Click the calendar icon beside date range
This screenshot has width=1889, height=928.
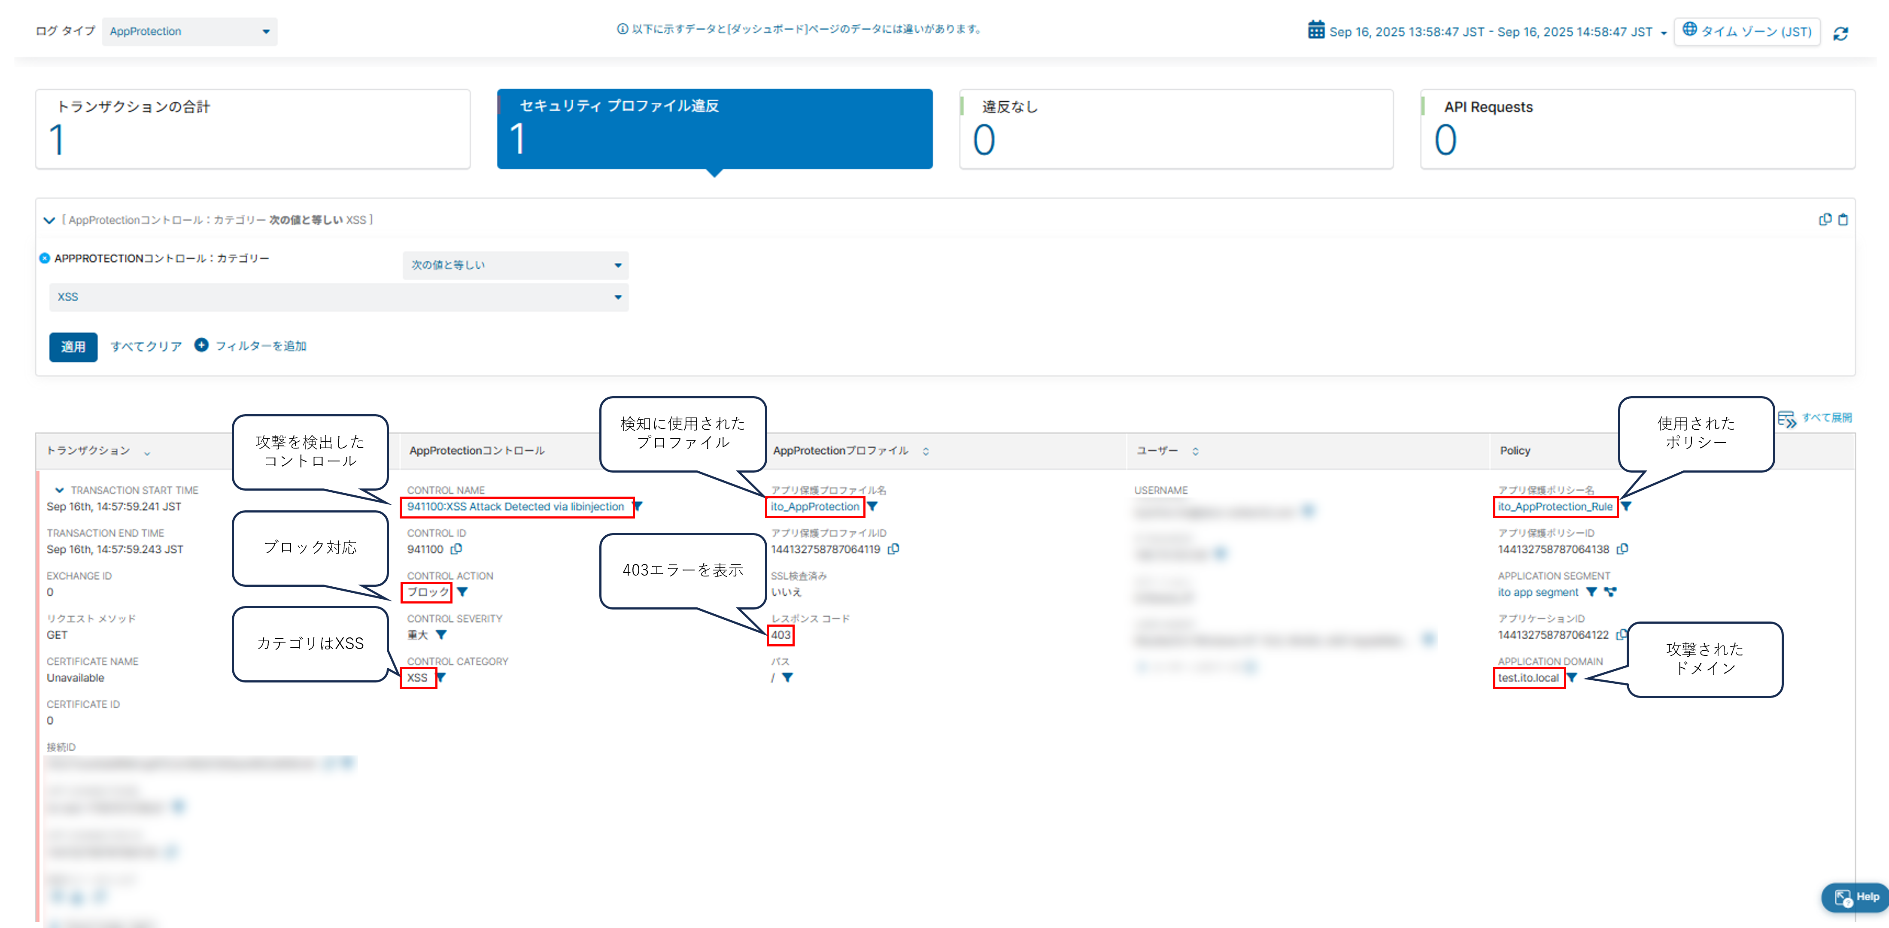(1316, 30)
